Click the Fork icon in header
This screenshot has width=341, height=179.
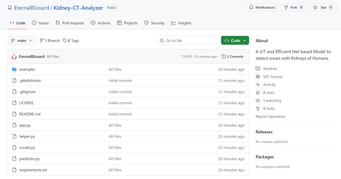click(x=286, y=7)
